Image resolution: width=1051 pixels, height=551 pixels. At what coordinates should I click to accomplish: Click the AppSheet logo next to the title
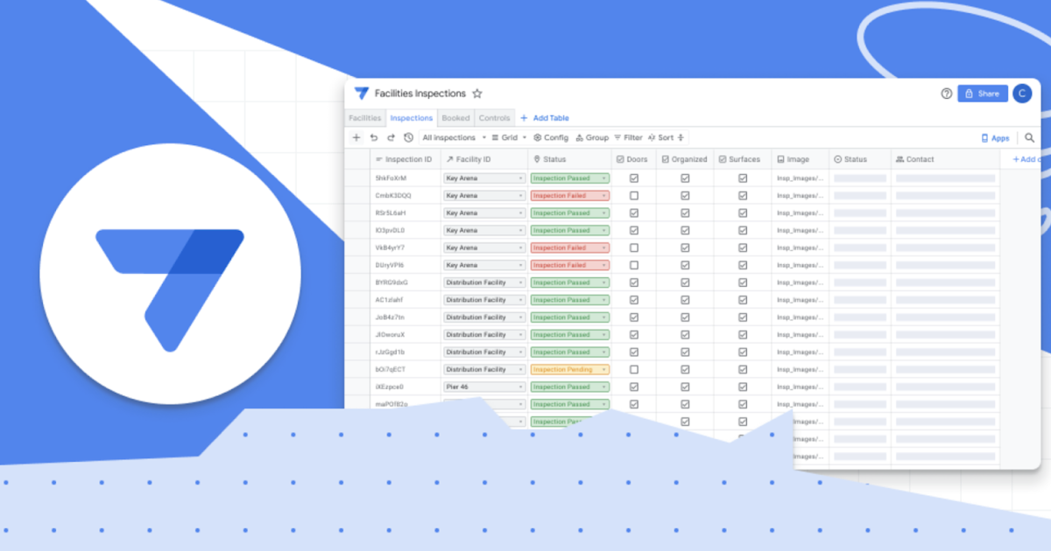click(x=362, y=94)
